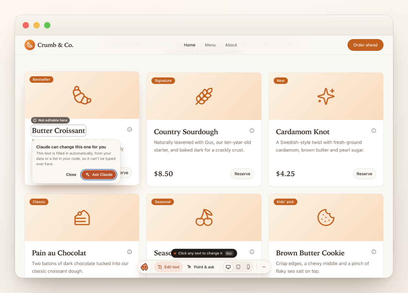
Task: Click the Crumb & Co. brand name
Action: (55, 45)
